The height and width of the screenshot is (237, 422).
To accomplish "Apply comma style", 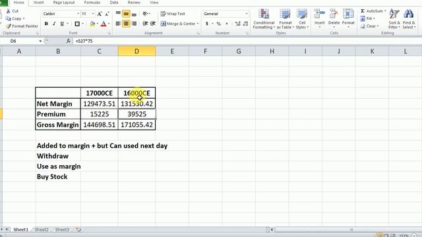I will [227, 24].
